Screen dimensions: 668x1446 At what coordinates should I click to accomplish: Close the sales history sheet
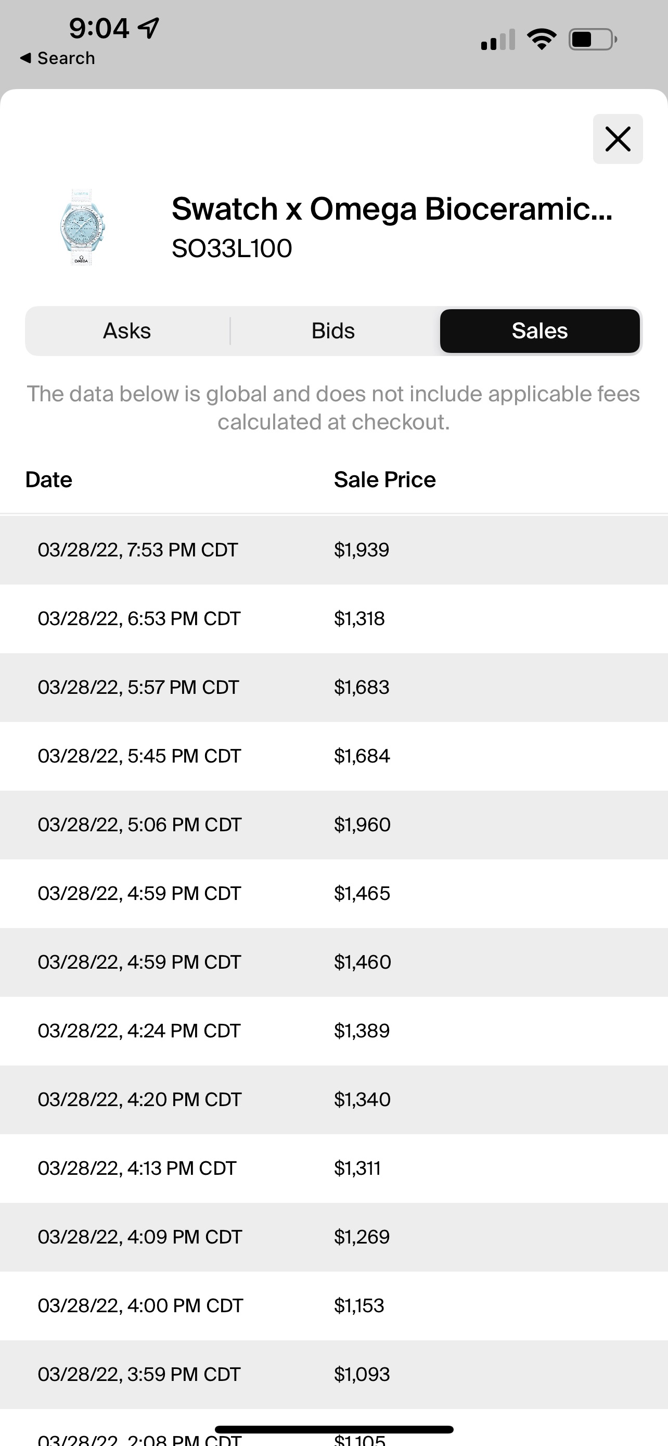click(x=618, y=138)
